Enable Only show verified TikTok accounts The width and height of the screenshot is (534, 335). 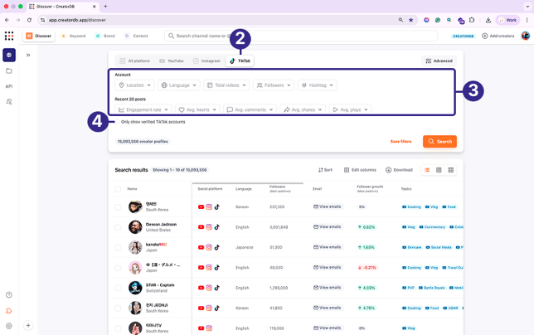coord(117,122)
